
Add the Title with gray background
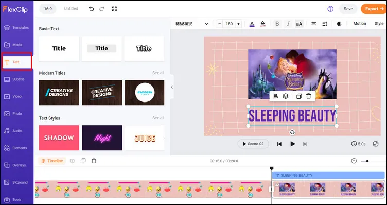tap(102, 48)
